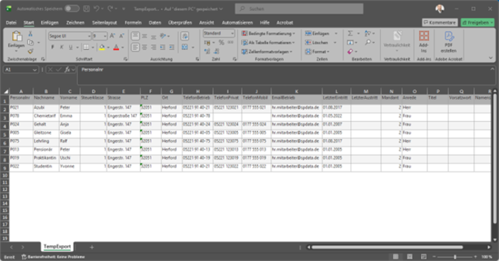Click the red font color button
This screenshot has height=261, width=499.
(x=116, y=48)
